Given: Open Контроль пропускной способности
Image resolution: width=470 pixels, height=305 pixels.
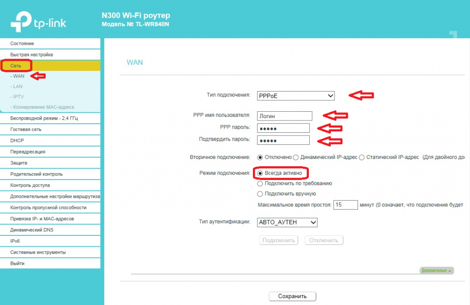Looking at the screenshot, I should [50, 207].
